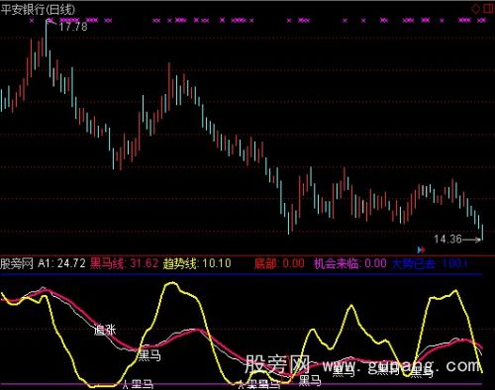Click the 趋势线: 10.10 indicator value

(x=197, y=263)
